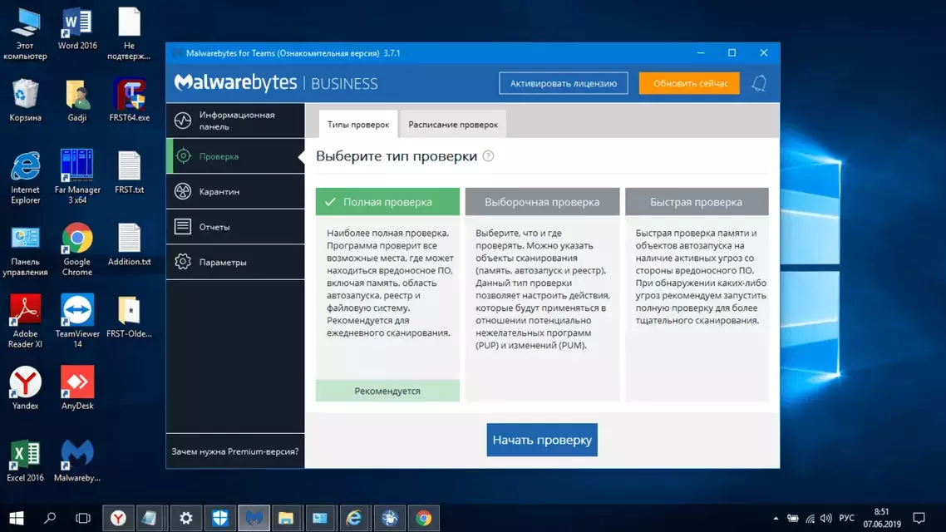Viewport: 946px width, 532px height.
Task: Open the Word 2016 desktop icon
Action: (x=77, y=29)
